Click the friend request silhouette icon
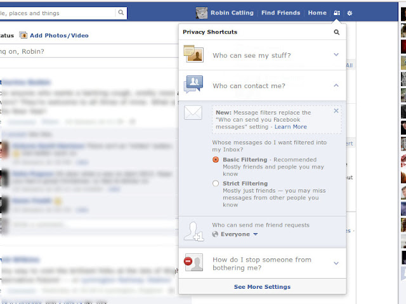This screenshot has height=304, width=406. [x=194, y=231]
